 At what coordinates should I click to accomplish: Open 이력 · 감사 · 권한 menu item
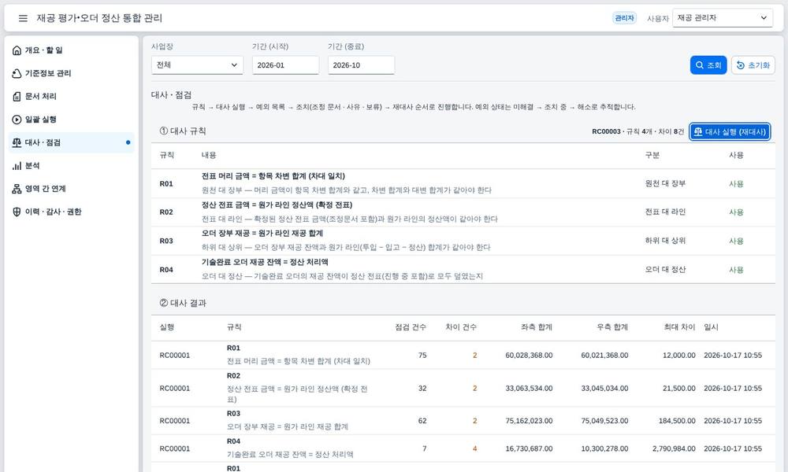[72, 212]
